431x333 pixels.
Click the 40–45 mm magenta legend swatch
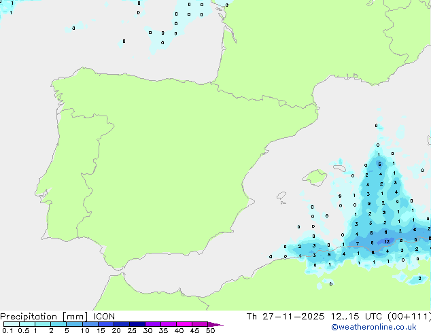point(184,324)
